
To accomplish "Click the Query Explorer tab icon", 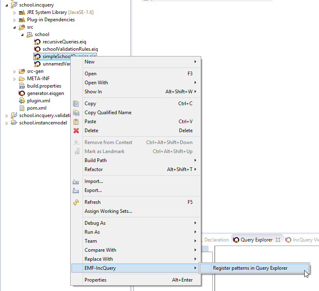I will 236,240.
